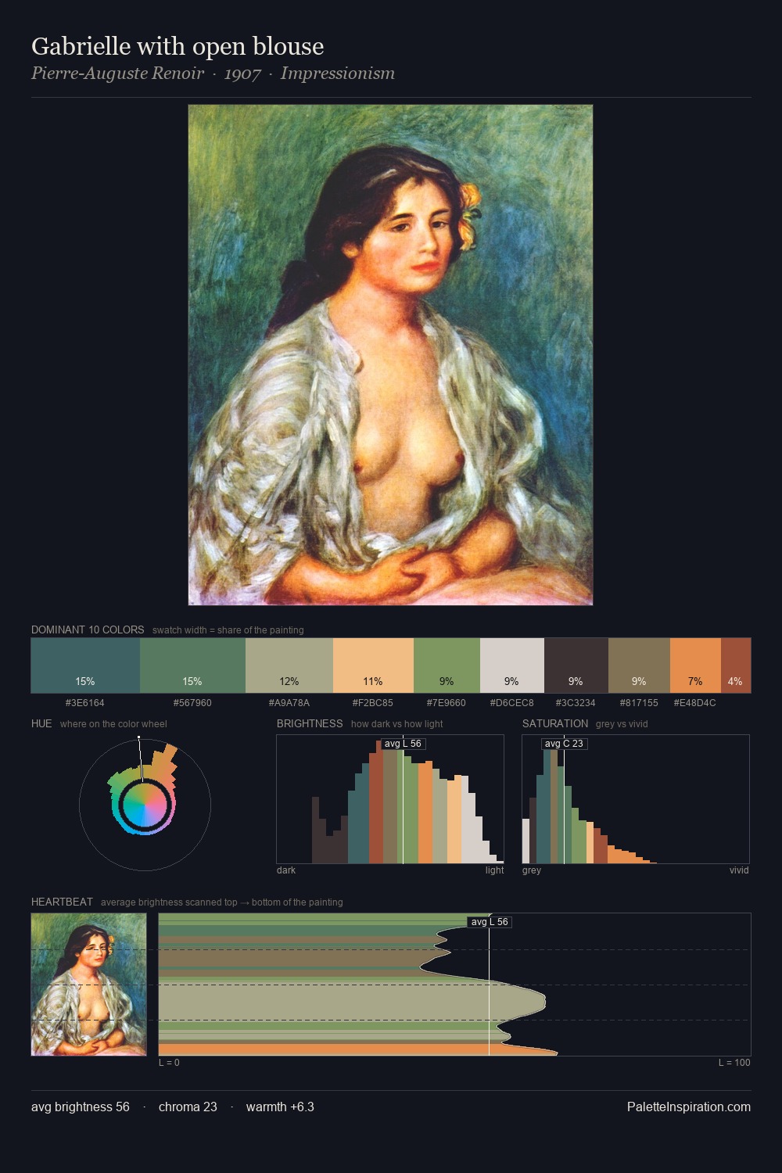Click the '#E48D4C' hex code label

pos(695,702)
